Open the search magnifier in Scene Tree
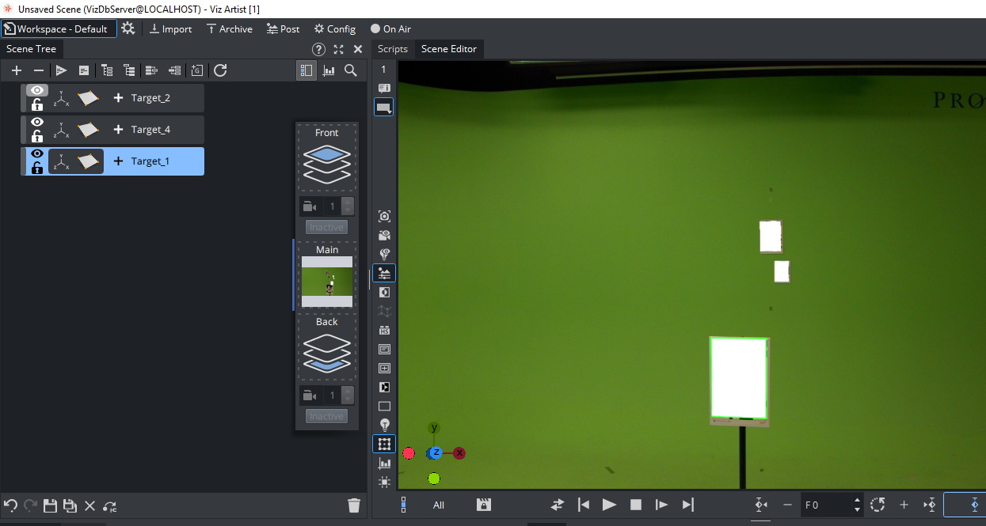The image size is (986, 526). [x=351, y=70]
